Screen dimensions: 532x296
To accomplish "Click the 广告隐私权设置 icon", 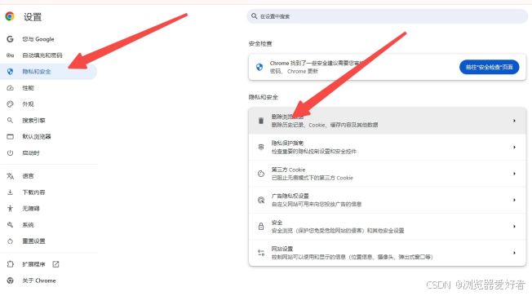I will 261,200.
